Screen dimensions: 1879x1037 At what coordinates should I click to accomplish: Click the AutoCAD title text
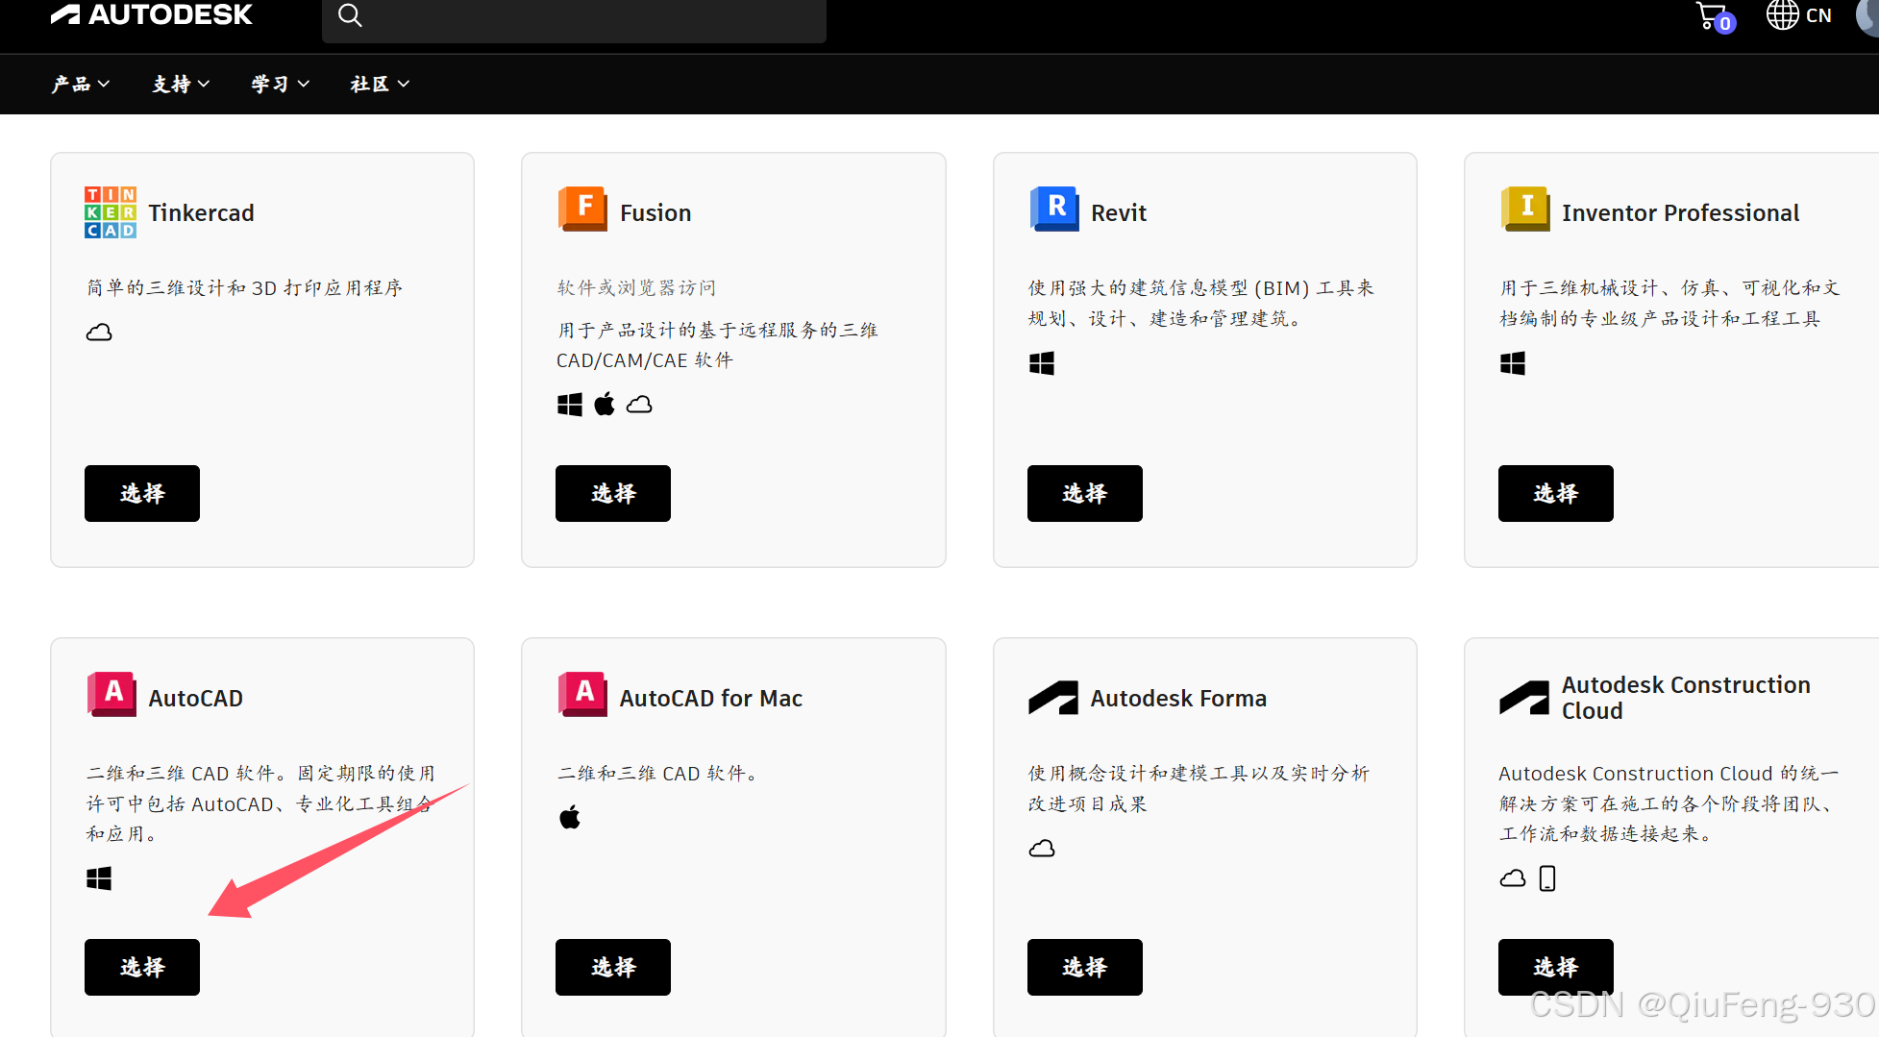coord(195,699)
